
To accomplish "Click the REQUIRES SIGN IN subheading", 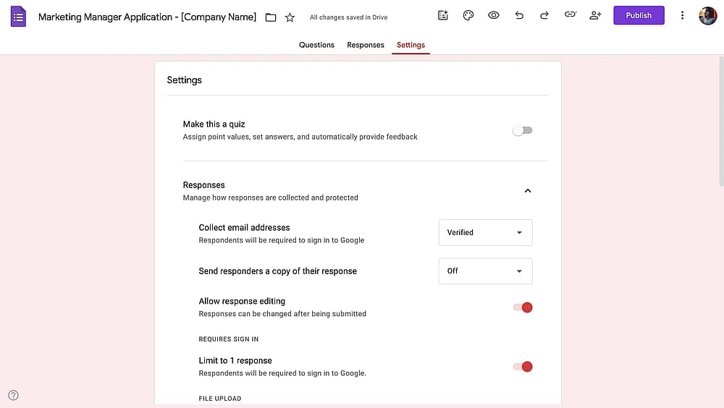I will [229, 339].
